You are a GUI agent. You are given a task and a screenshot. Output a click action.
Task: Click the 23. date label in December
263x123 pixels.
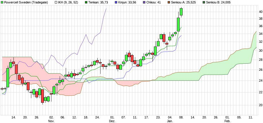point(158,117)
